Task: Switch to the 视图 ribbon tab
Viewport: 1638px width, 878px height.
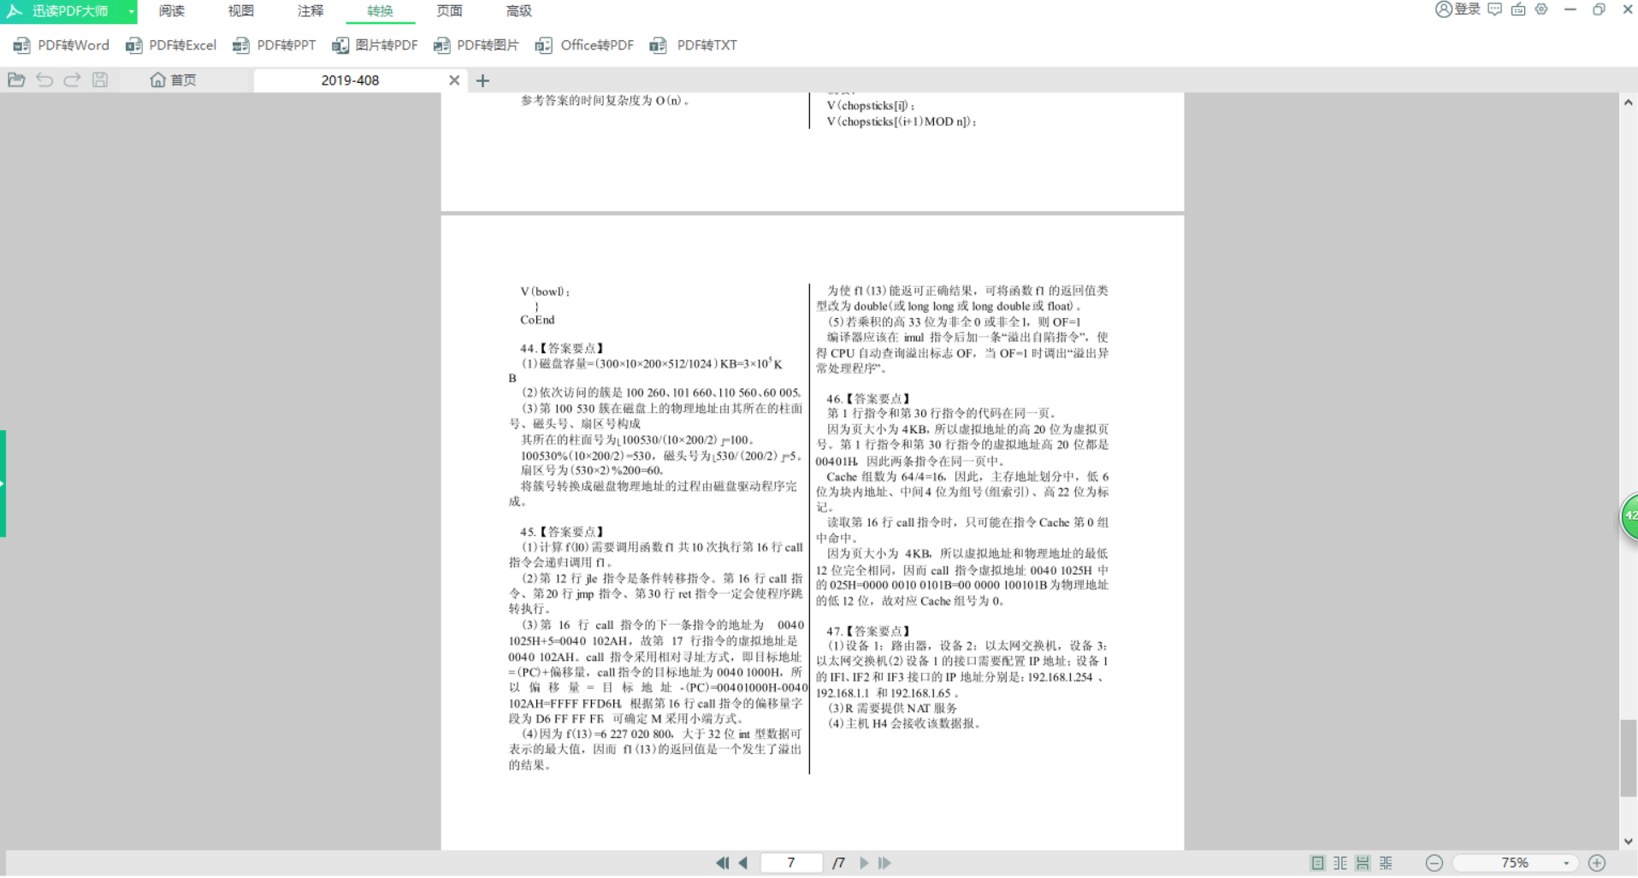Action: pos(240,11)
